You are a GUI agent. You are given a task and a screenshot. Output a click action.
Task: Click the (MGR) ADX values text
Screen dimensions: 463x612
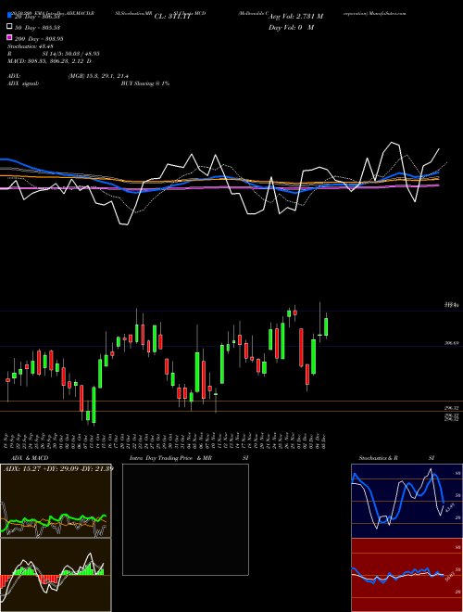tap(98, 76)
